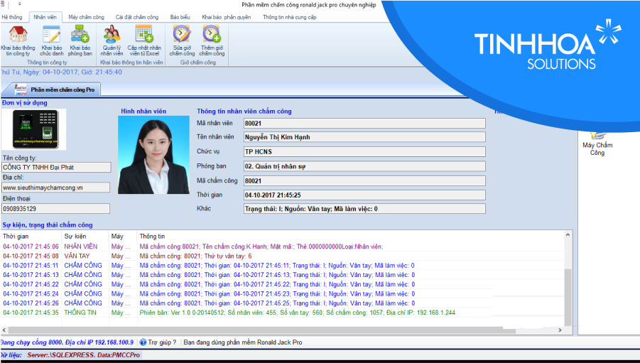Select CHẤM CÔNG row at 21:45:11
This screenshot has height=363, width=640.
[283, 266]
